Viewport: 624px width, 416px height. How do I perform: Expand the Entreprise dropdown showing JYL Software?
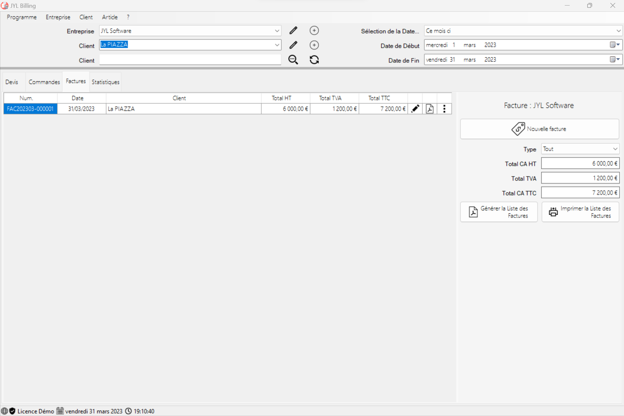(x=277, y=31)
